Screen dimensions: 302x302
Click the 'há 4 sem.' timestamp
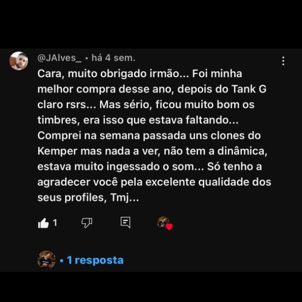pos(113,58)
